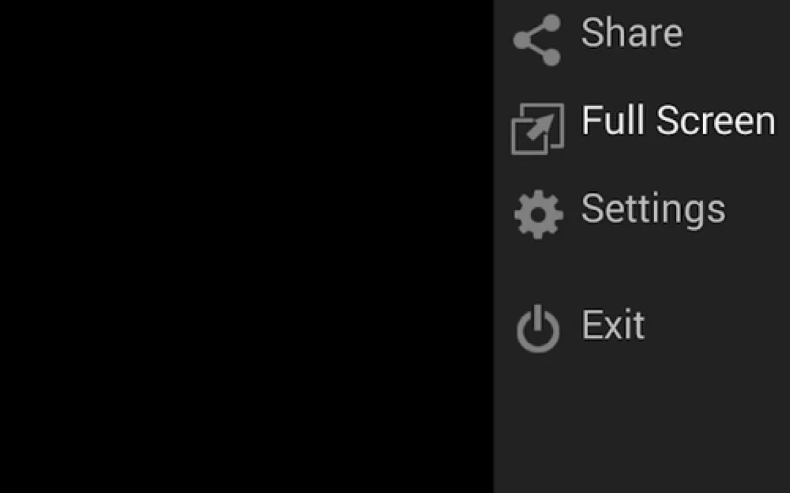Viewport: 790px width, 493px height.
Task: Select the Full Screen text label
Action: 678,120
